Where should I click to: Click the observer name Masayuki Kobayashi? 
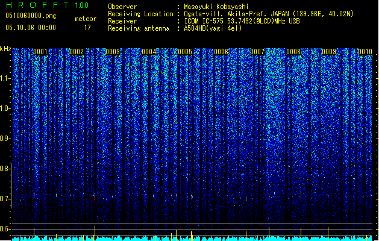(216, 7)
